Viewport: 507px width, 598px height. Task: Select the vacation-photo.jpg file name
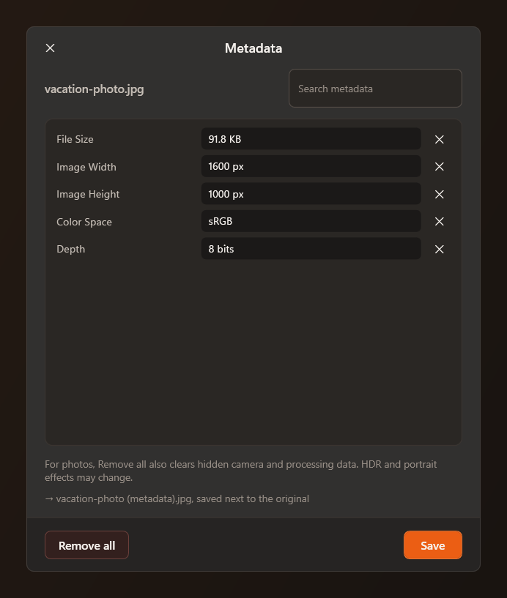(x=95, y=89)
